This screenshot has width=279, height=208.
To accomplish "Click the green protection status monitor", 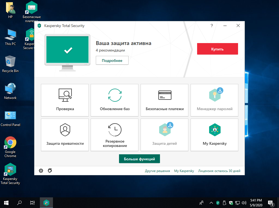I will 67,53.
